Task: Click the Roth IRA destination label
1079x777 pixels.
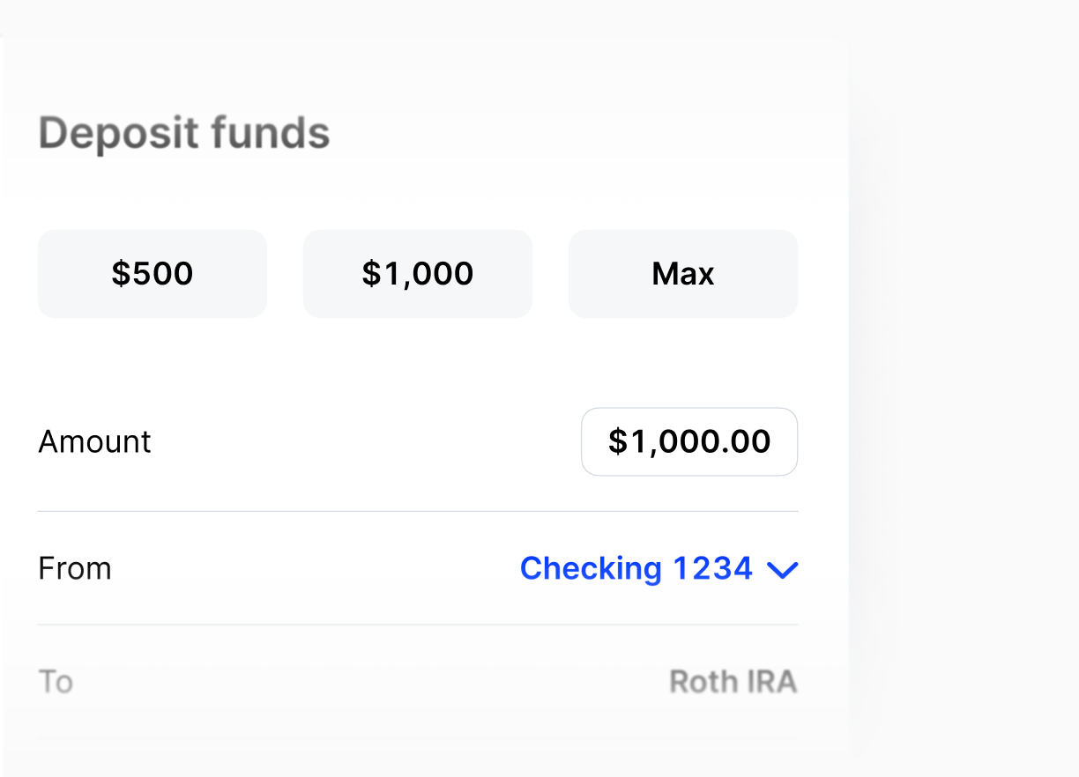Action: (x=733, y=681)
